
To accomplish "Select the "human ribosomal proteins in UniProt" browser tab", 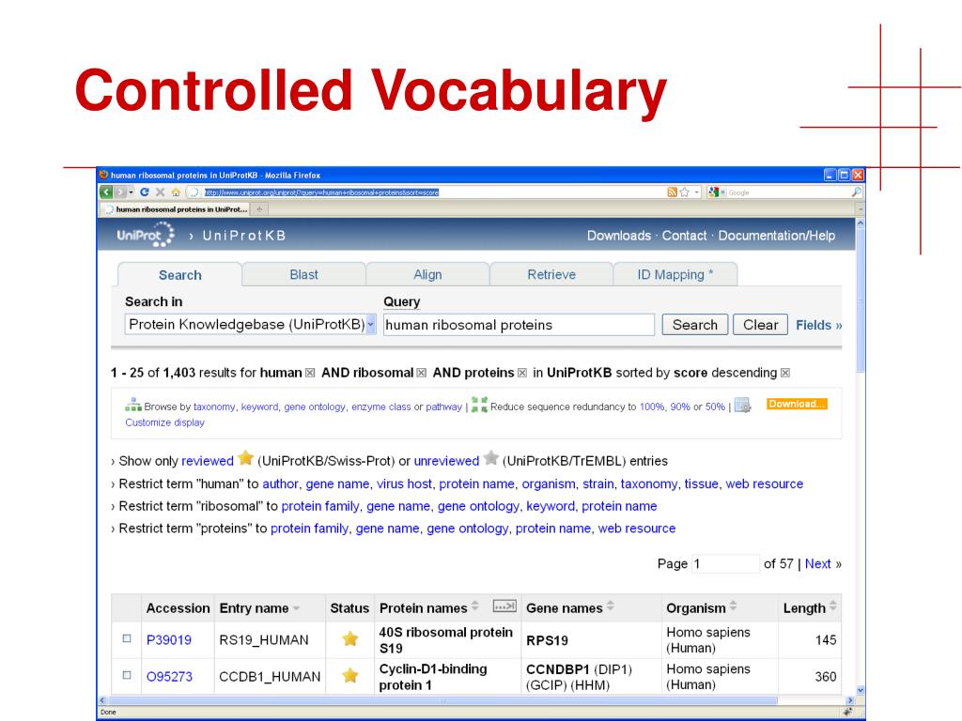I will pyautogui.click(x=176, y=209).
